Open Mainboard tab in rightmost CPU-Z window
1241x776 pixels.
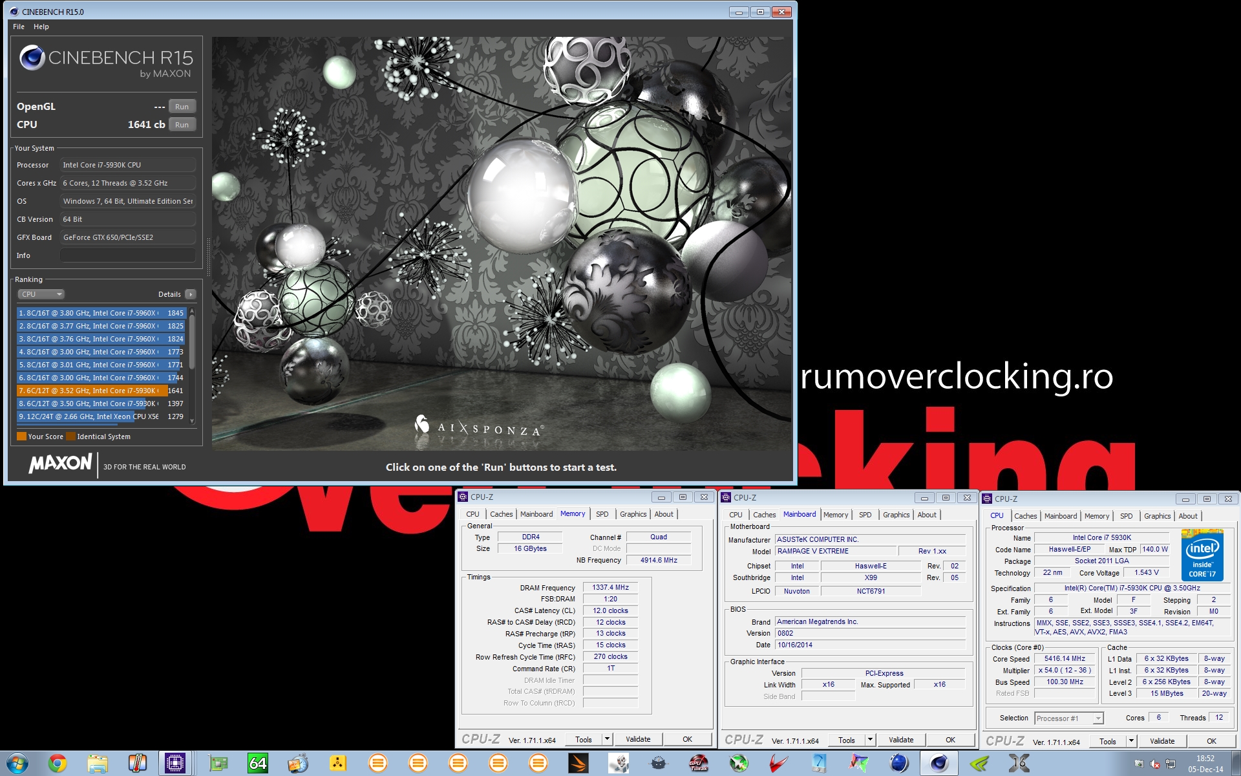pos(1061,516)
